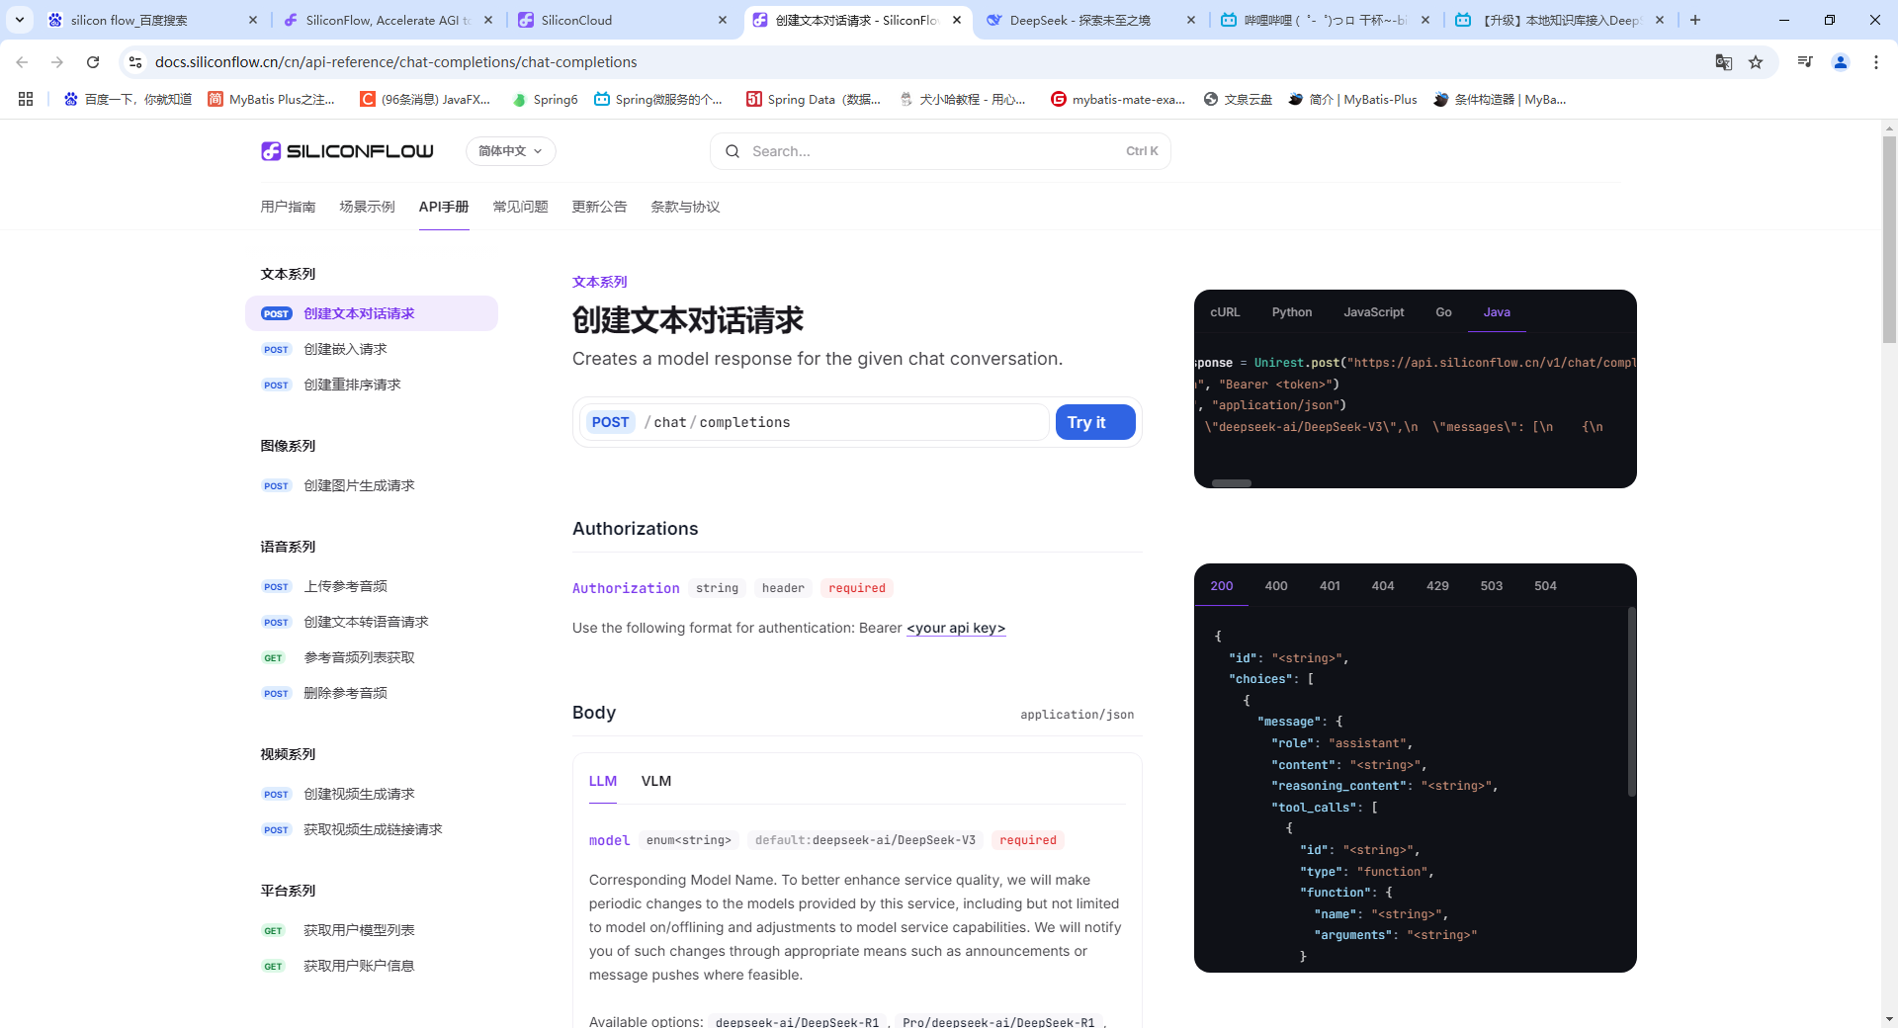This screenshot has height=1028, width=1898.
Task: Click the page vertical scrollbar thumb
Action: [x=1889, y=239]
